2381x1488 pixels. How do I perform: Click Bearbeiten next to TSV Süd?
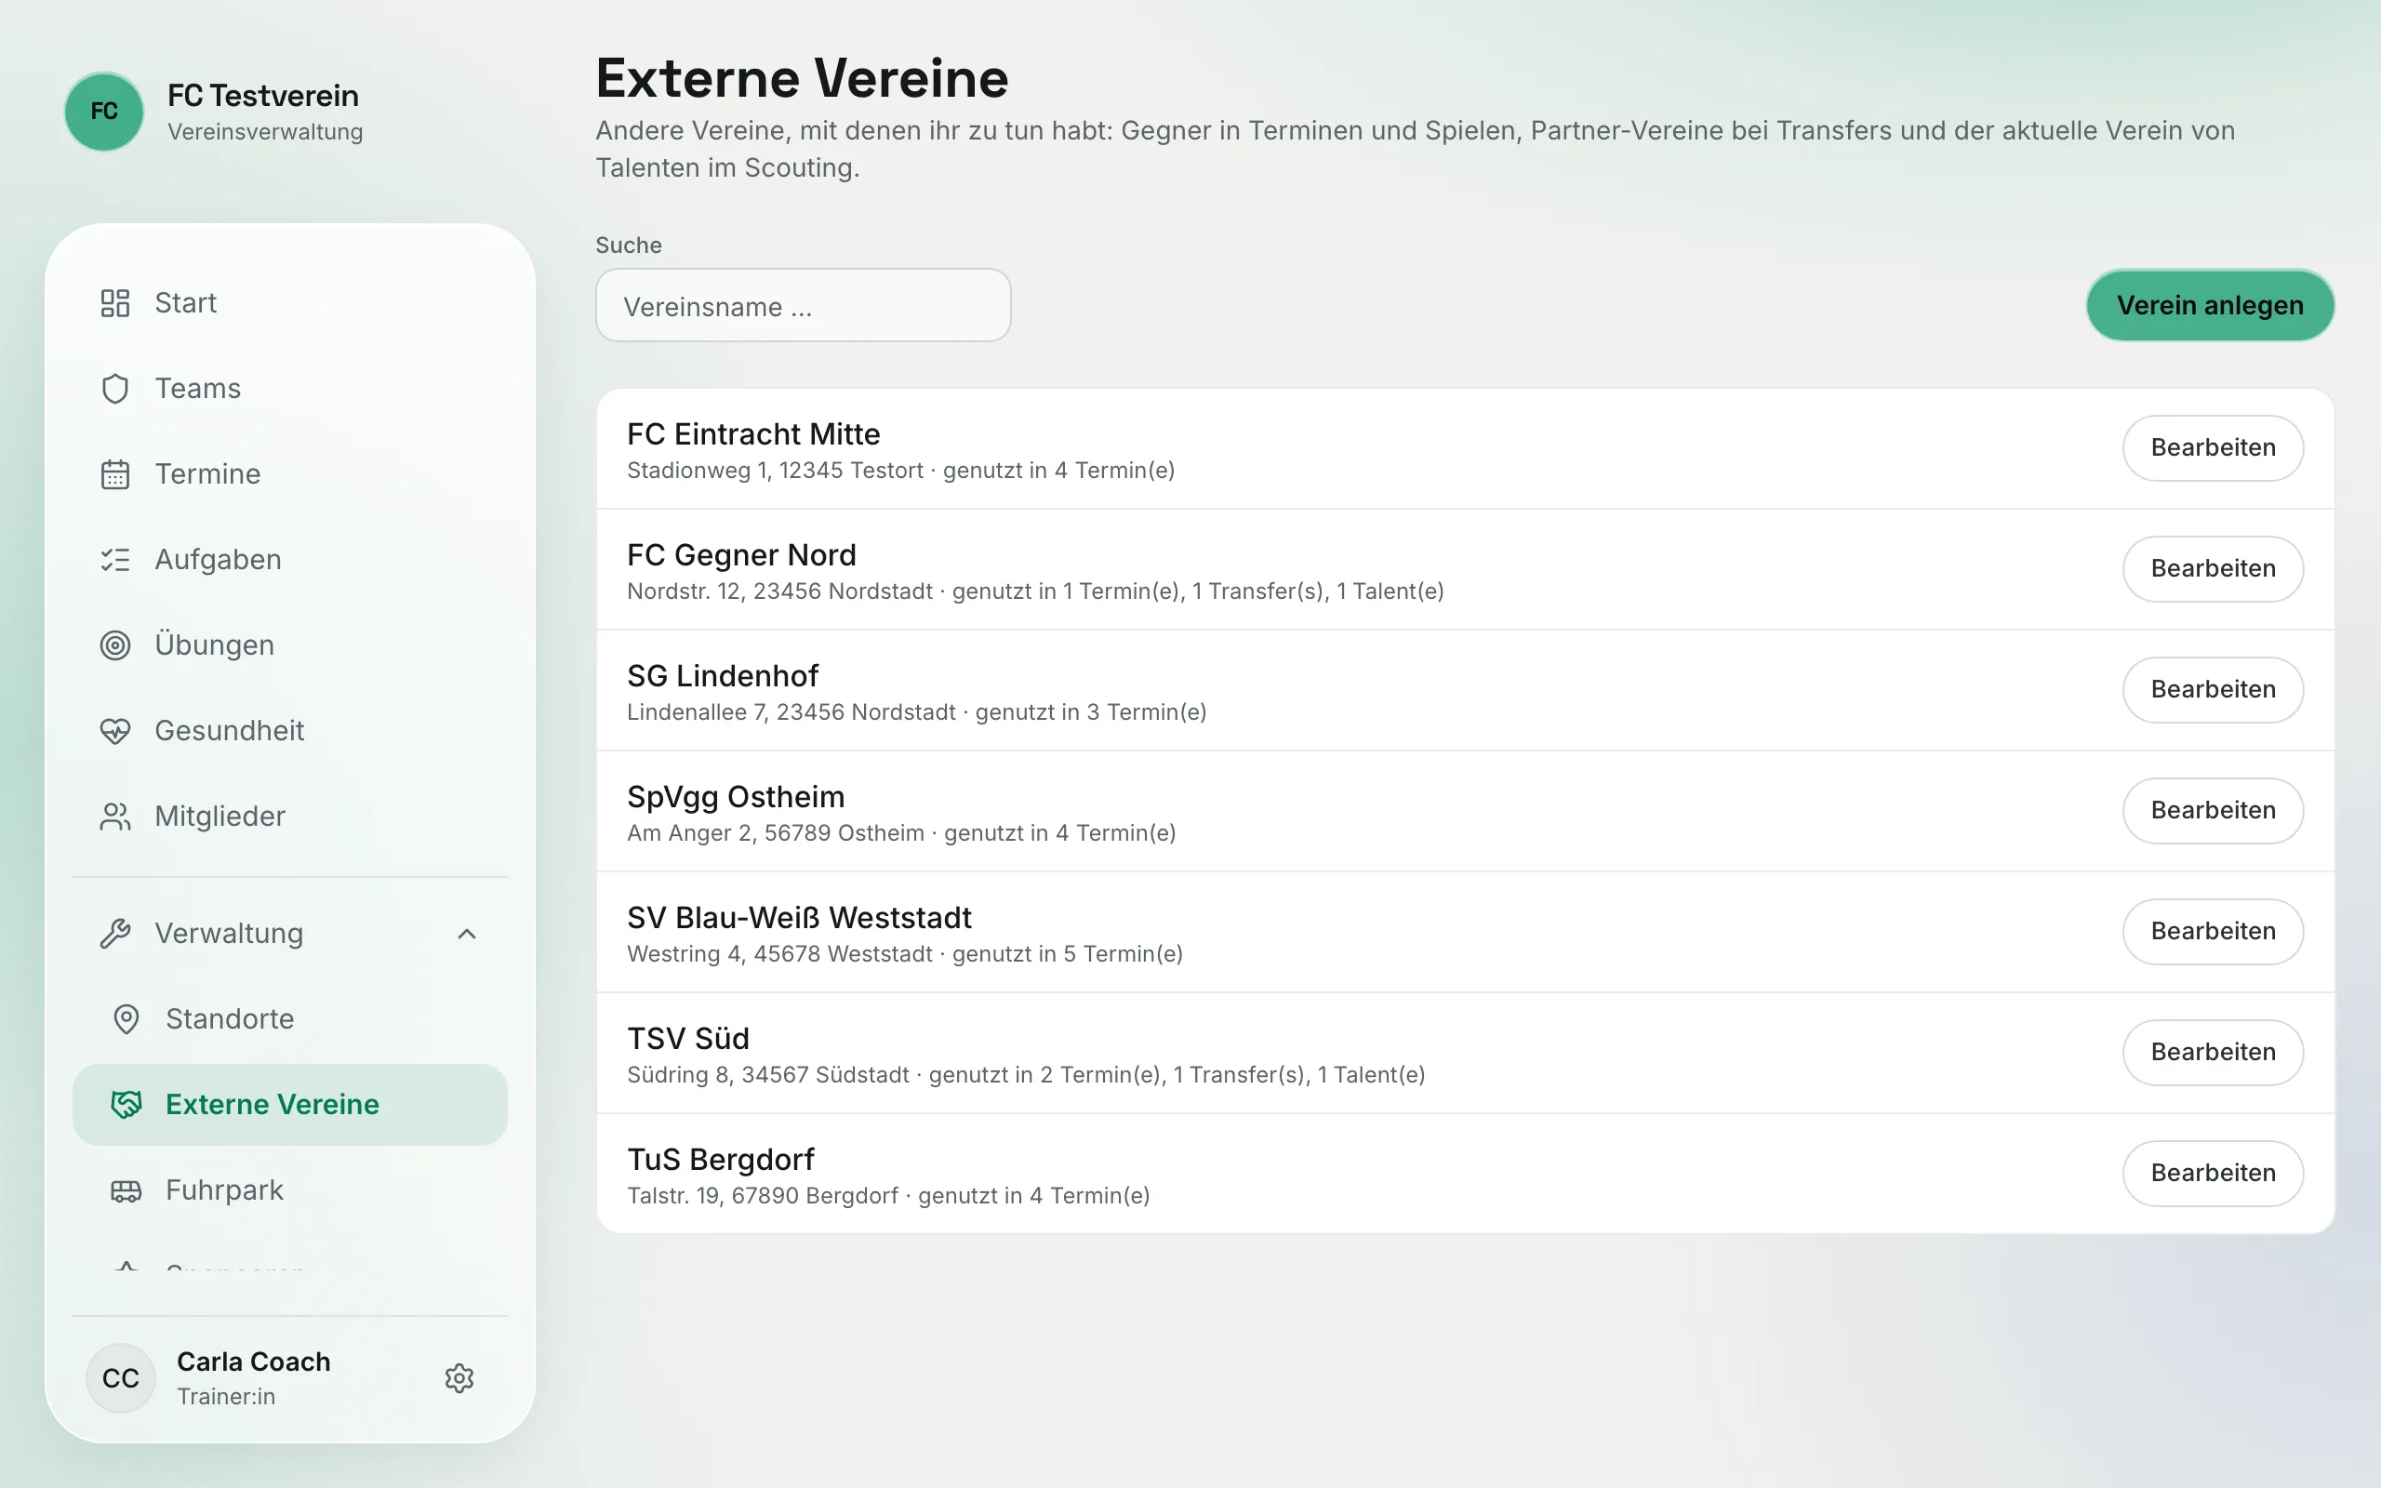(2213, 1053)
